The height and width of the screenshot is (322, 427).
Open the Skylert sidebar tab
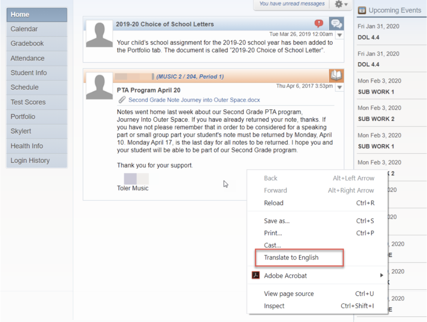point(21,131)
